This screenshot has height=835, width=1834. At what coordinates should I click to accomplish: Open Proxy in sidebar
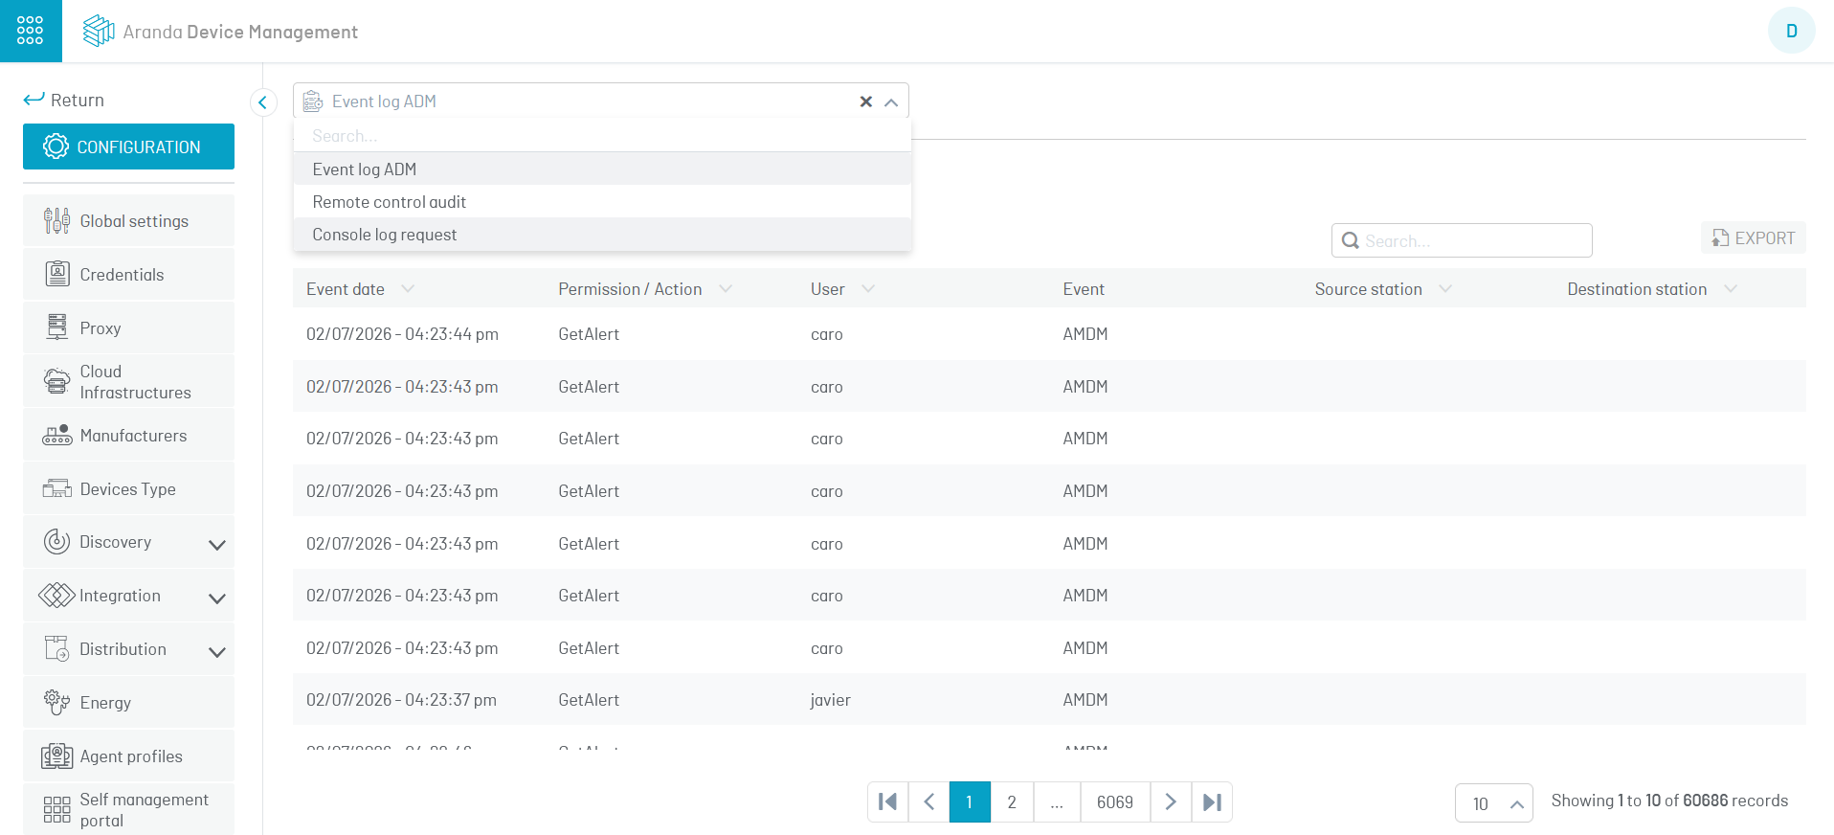point(128,328)
